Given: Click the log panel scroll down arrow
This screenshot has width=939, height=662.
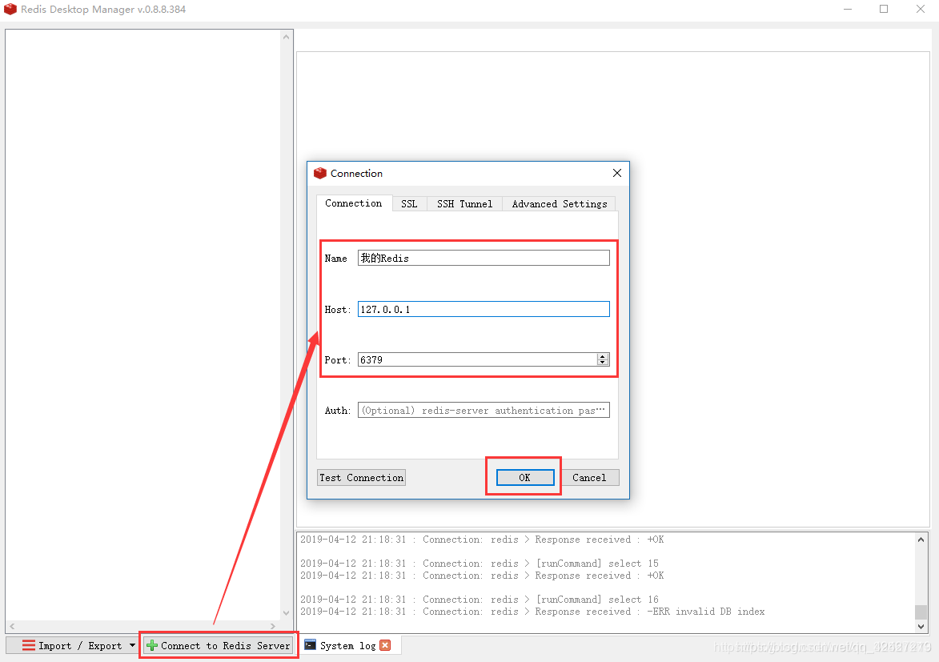Looking at the screenshot, I should pyautogui.click(x=921, y=626).
